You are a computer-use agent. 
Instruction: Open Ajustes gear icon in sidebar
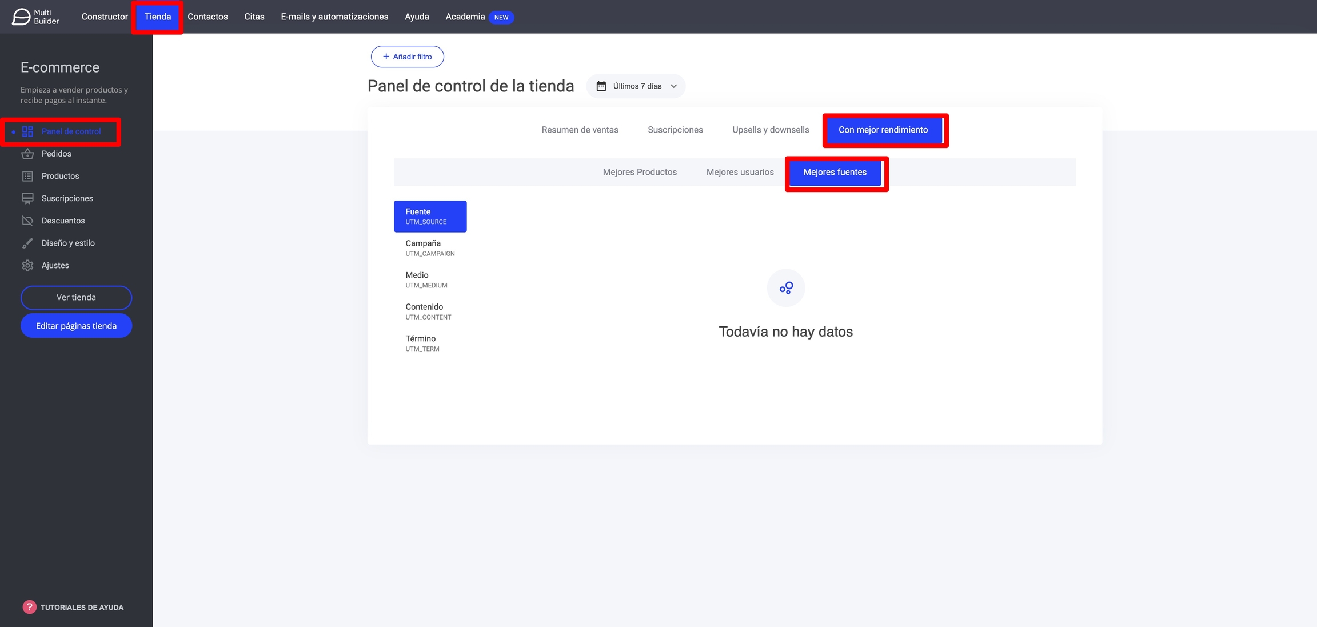coord(27,265)
